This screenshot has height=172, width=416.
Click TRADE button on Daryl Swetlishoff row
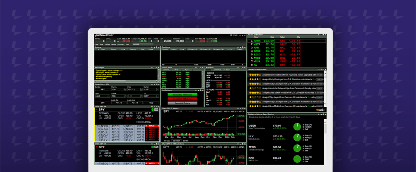click(x=320, y=74)
